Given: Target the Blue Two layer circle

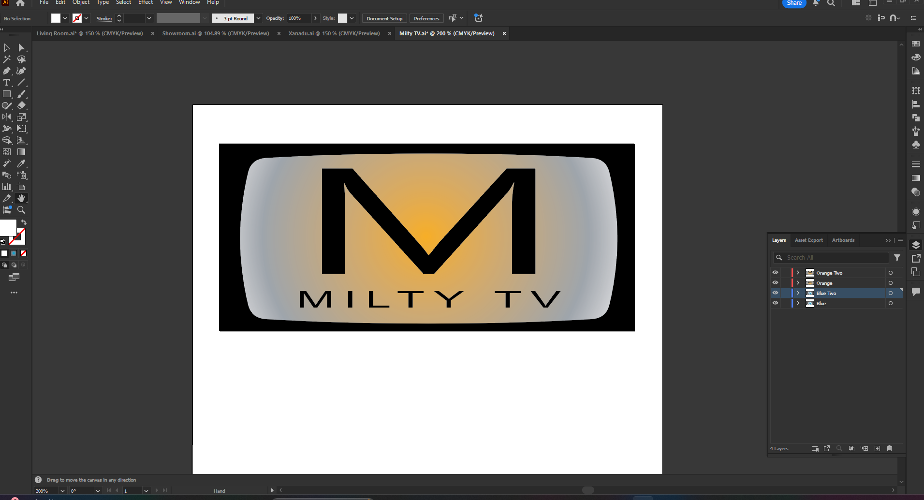Looking at the screenshot, I should [x=890, y=293].
